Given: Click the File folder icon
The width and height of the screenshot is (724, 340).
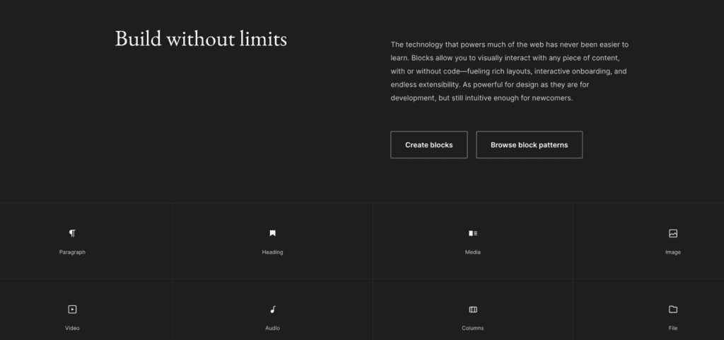Looking at the screenshot, I should 673,310.
